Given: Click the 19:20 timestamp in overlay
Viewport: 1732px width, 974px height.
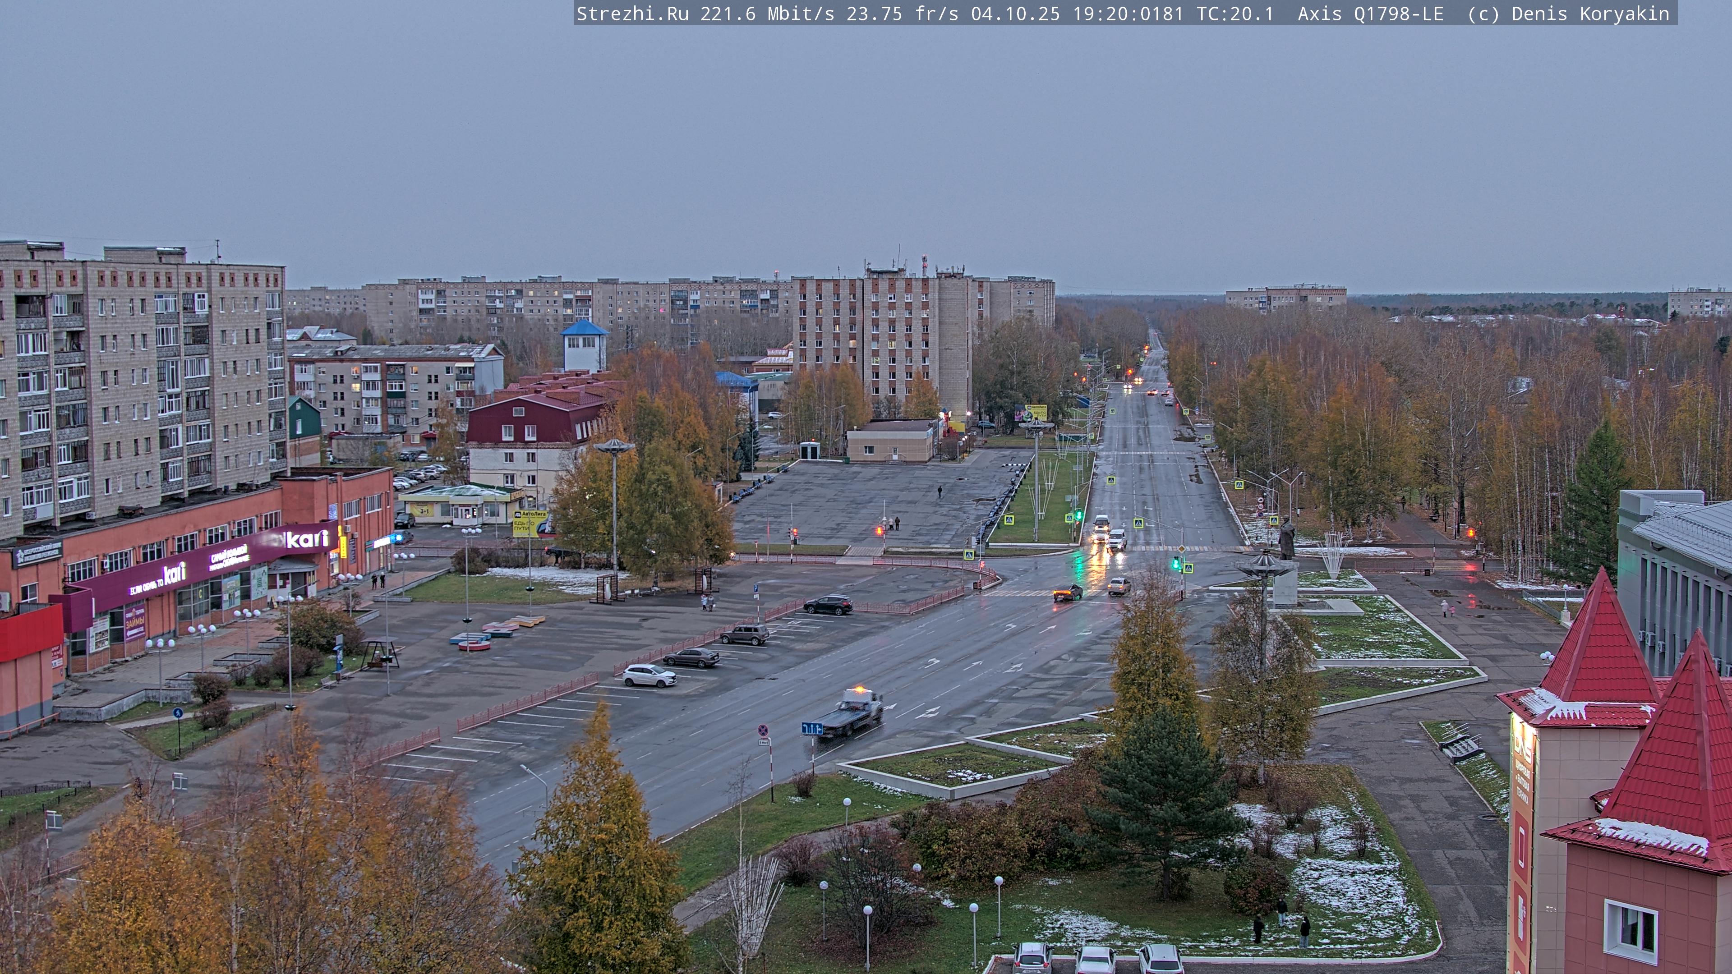Looking at the screenshot, I should (1103, 14).
